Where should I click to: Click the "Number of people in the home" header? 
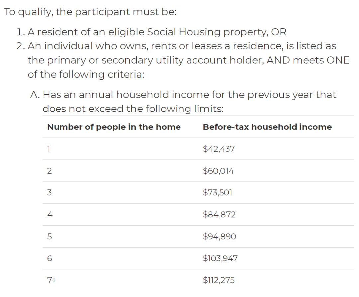[114, 127]
